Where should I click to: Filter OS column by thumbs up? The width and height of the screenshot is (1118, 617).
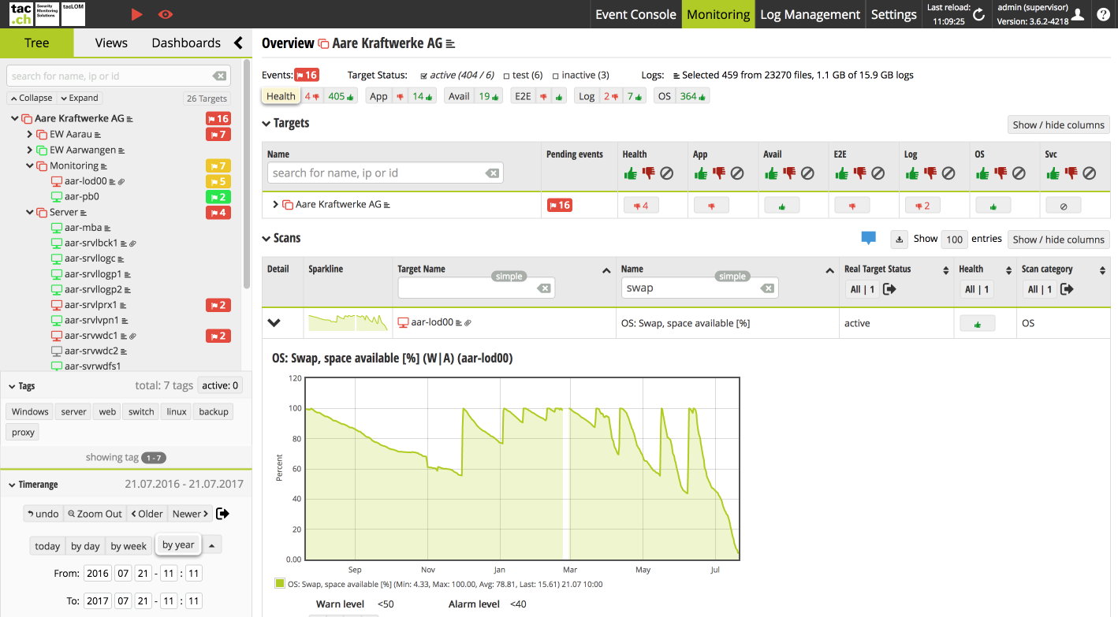[982, 173]
